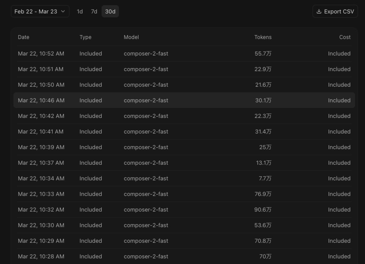This screenshot has width=365, height=264.
Task: Click the model name in the 10:32 AM row
Action: (146, 210)
